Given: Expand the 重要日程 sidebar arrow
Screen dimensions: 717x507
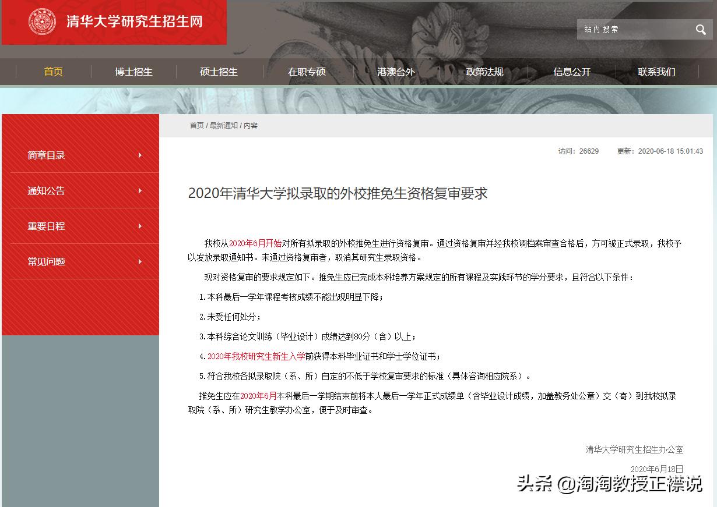Looking at the screenshot, I should 139,226.
